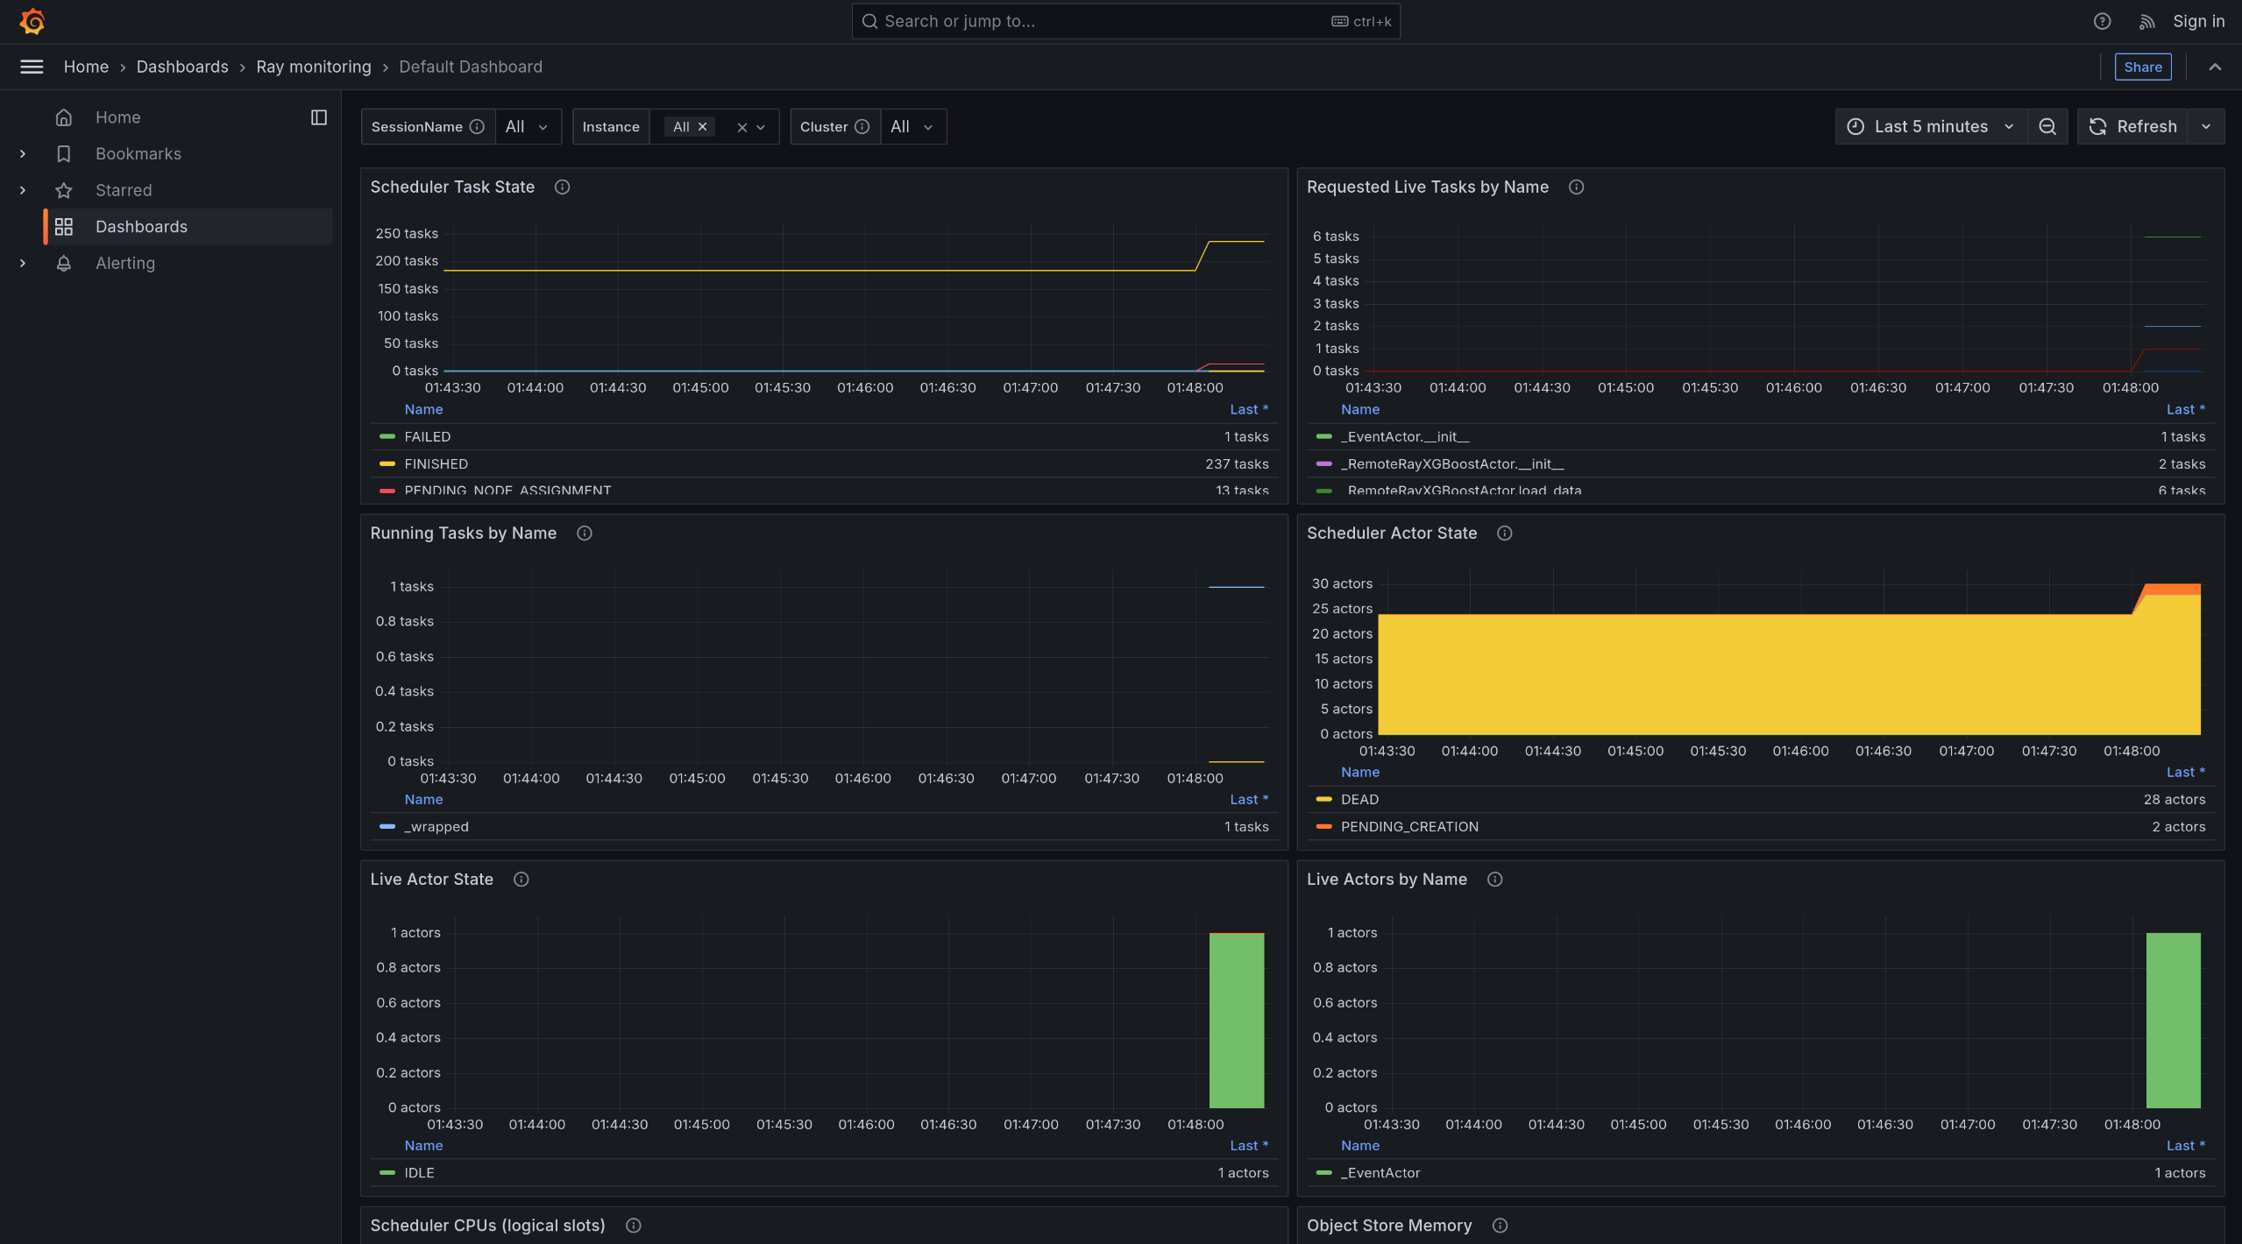
Task: Click the Home house icon in sidebar
Action: pyautogui.click(x=64, y=117)
